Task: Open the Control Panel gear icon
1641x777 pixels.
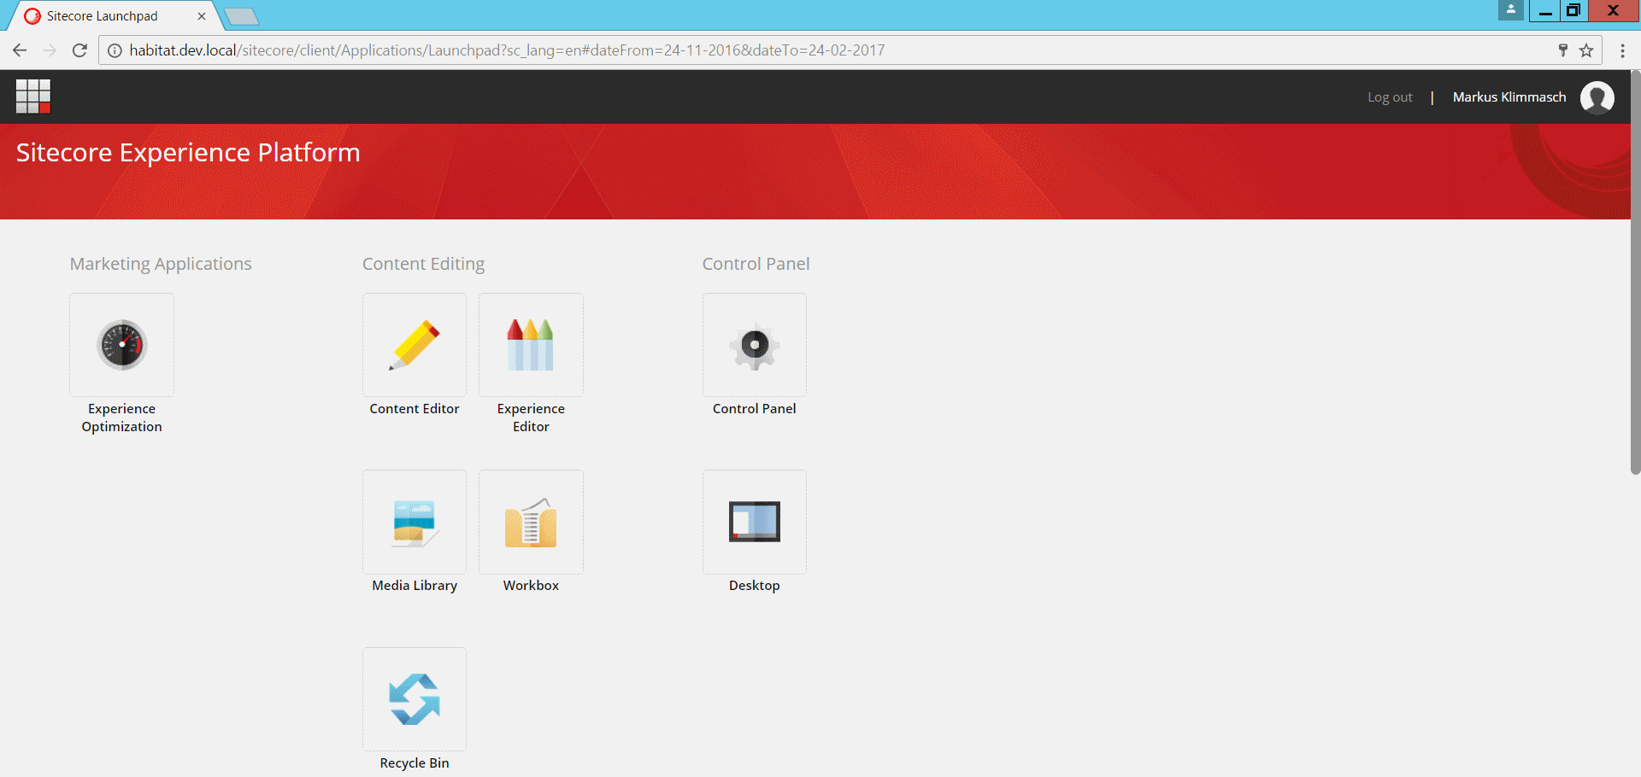Action: (755, 345)
